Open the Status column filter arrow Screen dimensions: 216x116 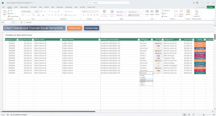pos(205,39)
